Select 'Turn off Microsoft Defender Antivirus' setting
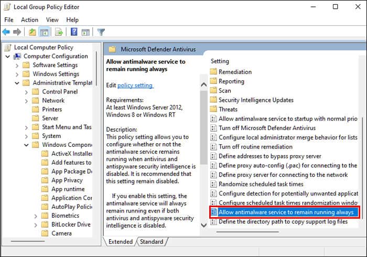Viewport: 367px width, 257px height. click(267, 128)
